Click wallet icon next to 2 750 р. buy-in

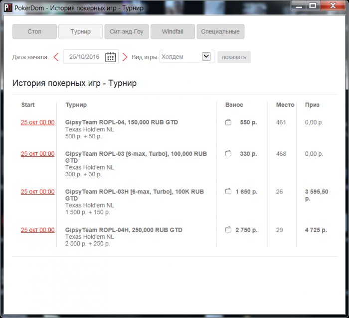pyautogui.click(x=228, y=229)
